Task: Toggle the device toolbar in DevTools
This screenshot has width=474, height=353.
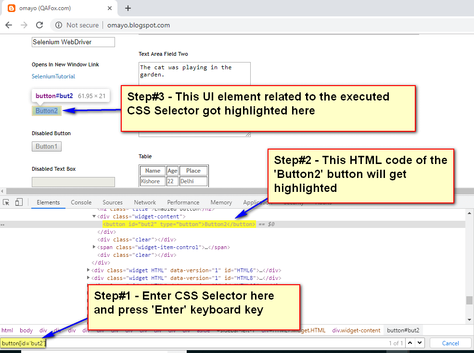Action: [18, 202]
